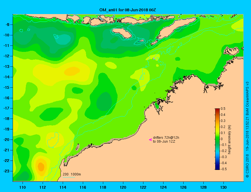Click latitude axis label '-17'

point(6,108)
